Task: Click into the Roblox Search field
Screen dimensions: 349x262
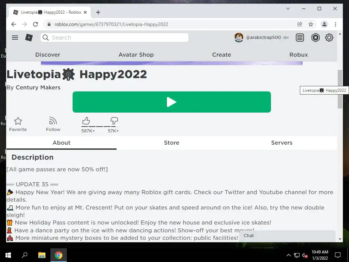Action: (115, 38)
